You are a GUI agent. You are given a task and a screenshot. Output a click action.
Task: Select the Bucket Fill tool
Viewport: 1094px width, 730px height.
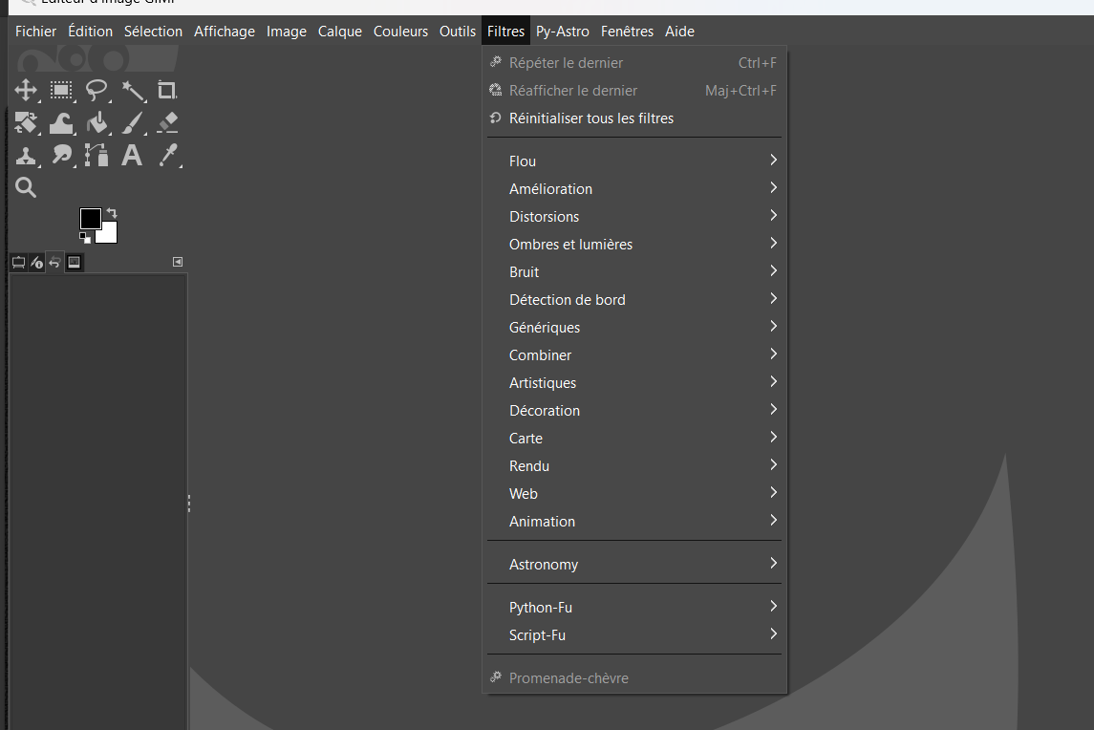97,123
